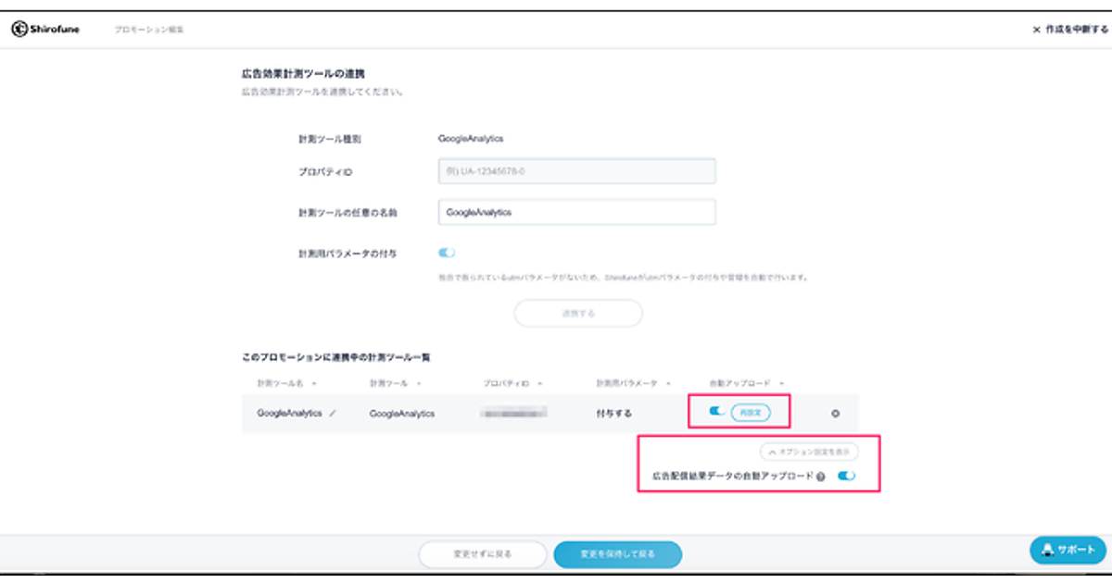Click the 連携する button

click(578, 313)
